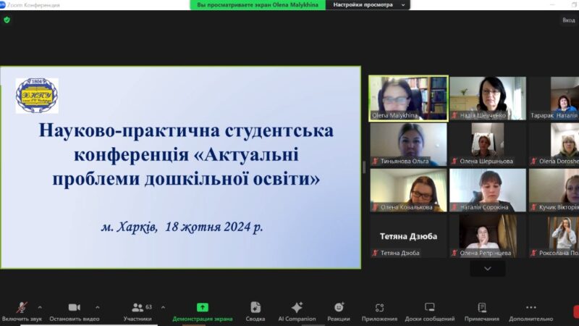
Task: Click the date text м. Харків, 18 жовтня 2024 р.
Action: [182, 227]
